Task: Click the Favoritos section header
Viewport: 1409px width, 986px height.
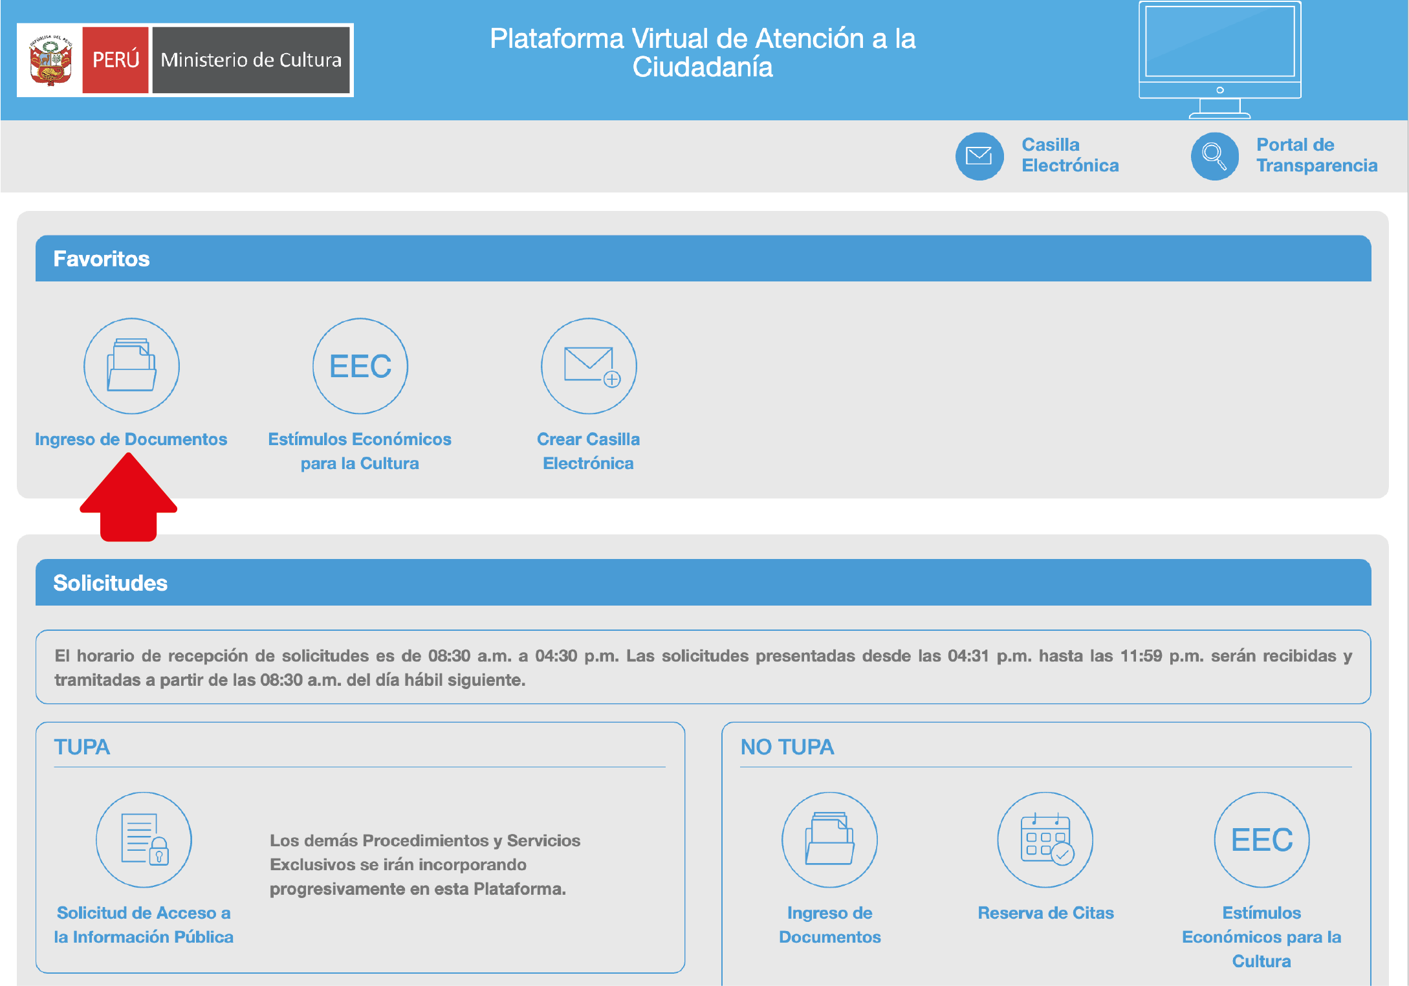Action: click(x=703, y=258)
